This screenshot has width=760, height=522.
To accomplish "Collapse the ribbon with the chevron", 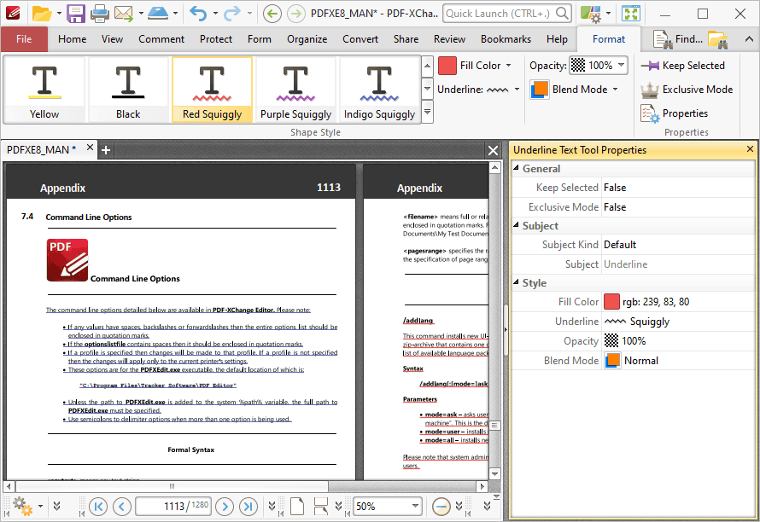I will (749, 39).
